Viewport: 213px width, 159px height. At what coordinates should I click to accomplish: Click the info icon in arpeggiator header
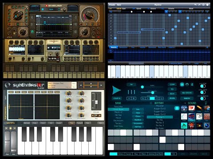point(207,5)
